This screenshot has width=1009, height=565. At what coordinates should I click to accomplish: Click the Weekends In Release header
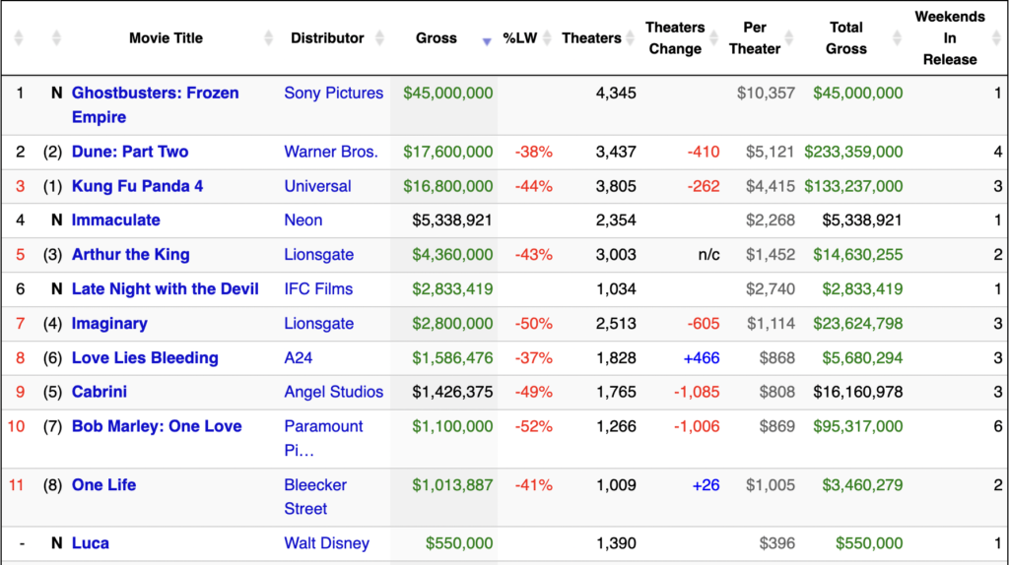click(x=950, y=38)
